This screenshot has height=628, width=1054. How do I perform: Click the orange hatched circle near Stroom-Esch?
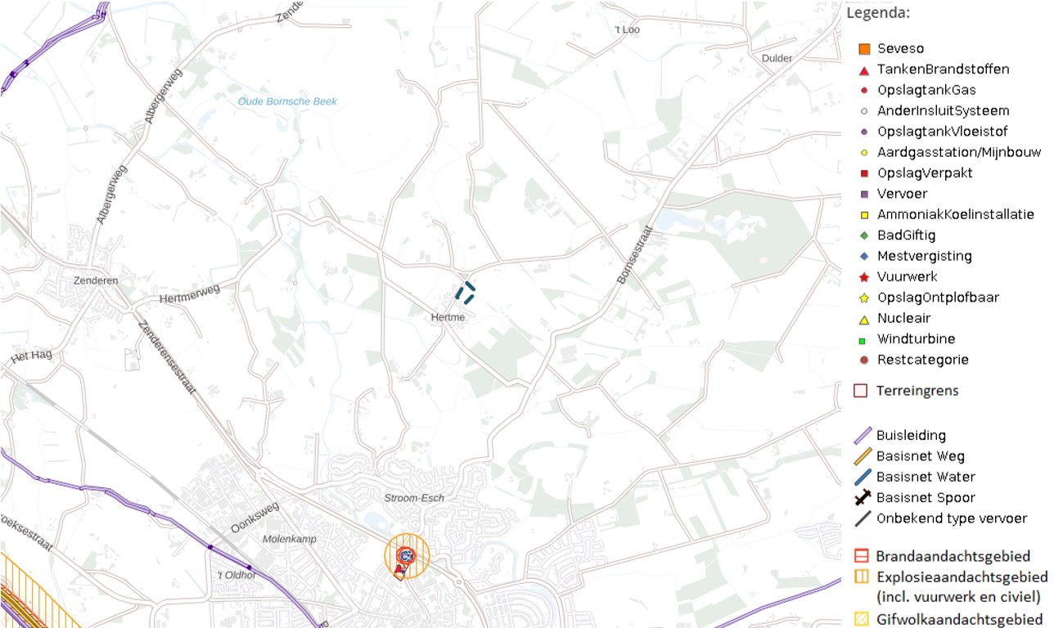click(407, 556)
